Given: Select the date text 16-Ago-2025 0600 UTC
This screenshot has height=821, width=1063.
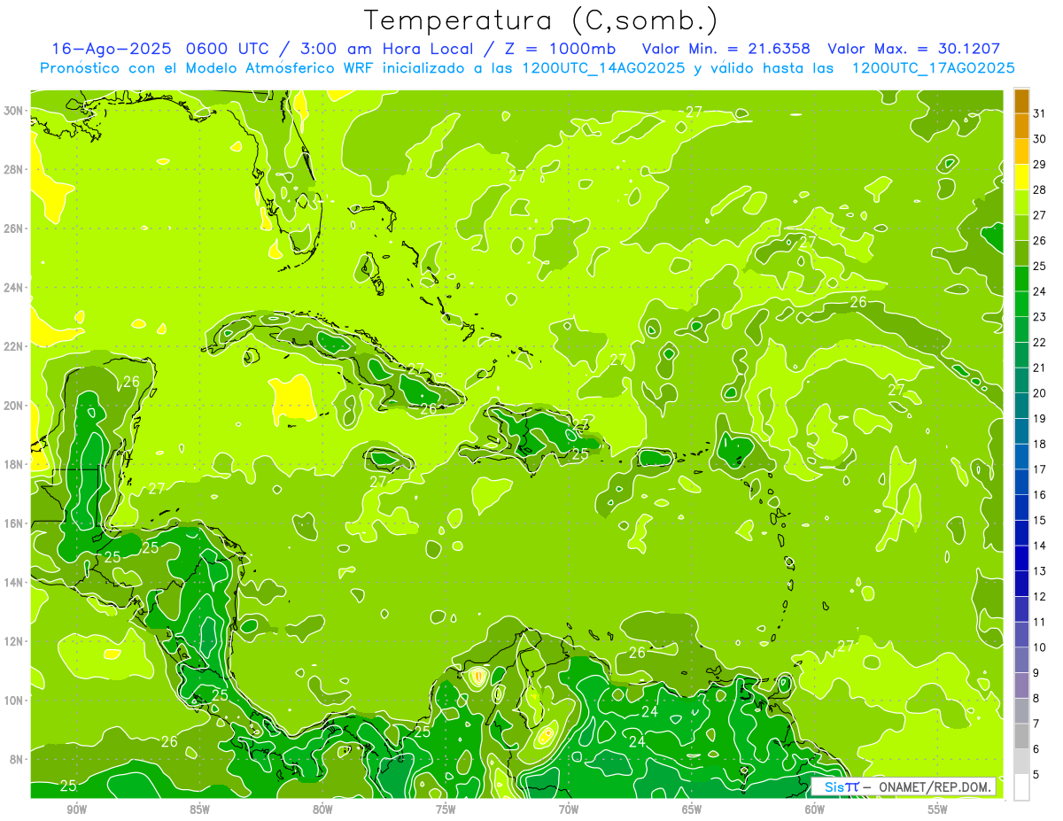Looking at the screenshot, I should click(x=164, y=49).
